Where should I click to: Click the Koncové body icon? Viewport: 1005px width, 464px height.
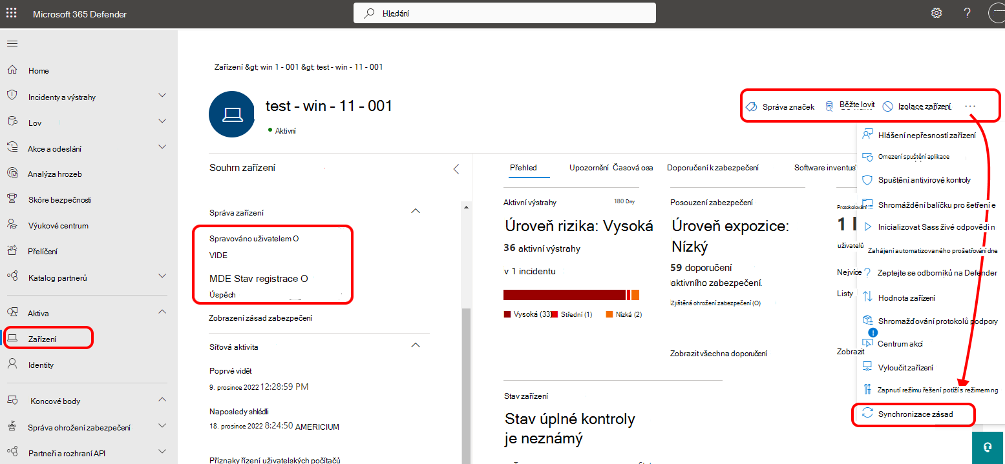click(12, 400)
